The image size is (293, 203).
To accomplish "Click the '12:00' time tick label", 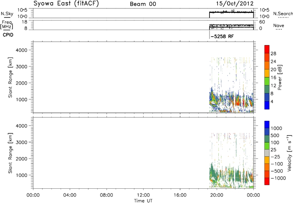I will point(143,195).
